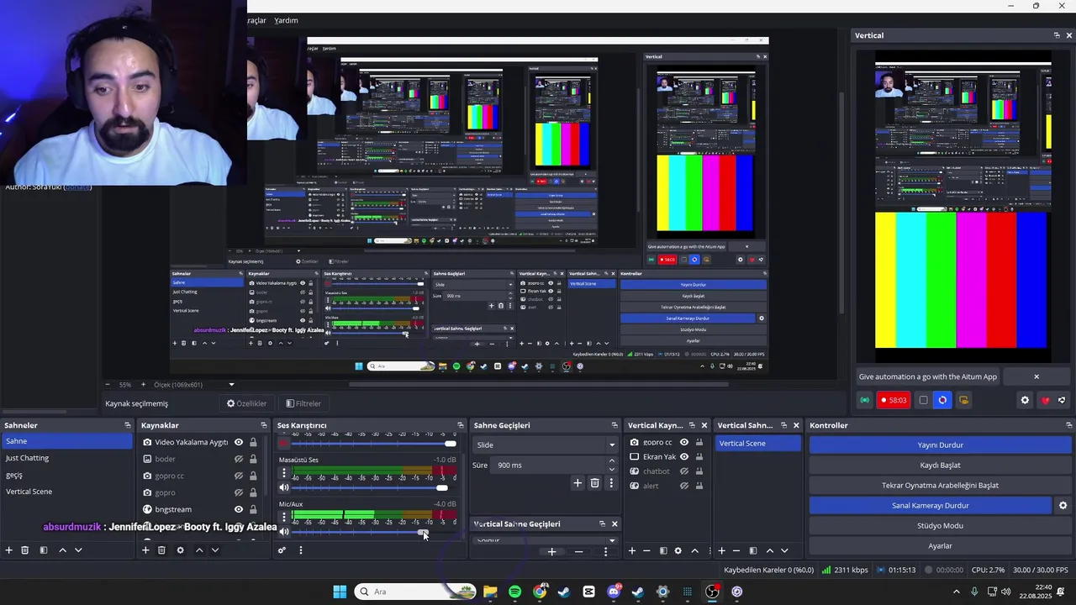Add source in Vertical Kaynaklar panel
Image resolution: width=1076 pixels, height=605 pixels.
[x=632, y=551]
